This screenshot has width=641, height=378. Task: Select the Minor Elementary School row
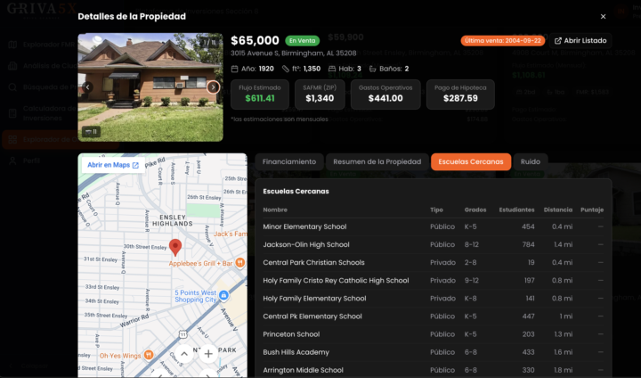coord(434,226)
